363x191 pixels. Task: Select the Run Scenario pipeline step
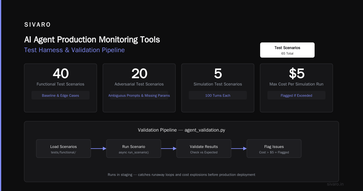[134, 149]
